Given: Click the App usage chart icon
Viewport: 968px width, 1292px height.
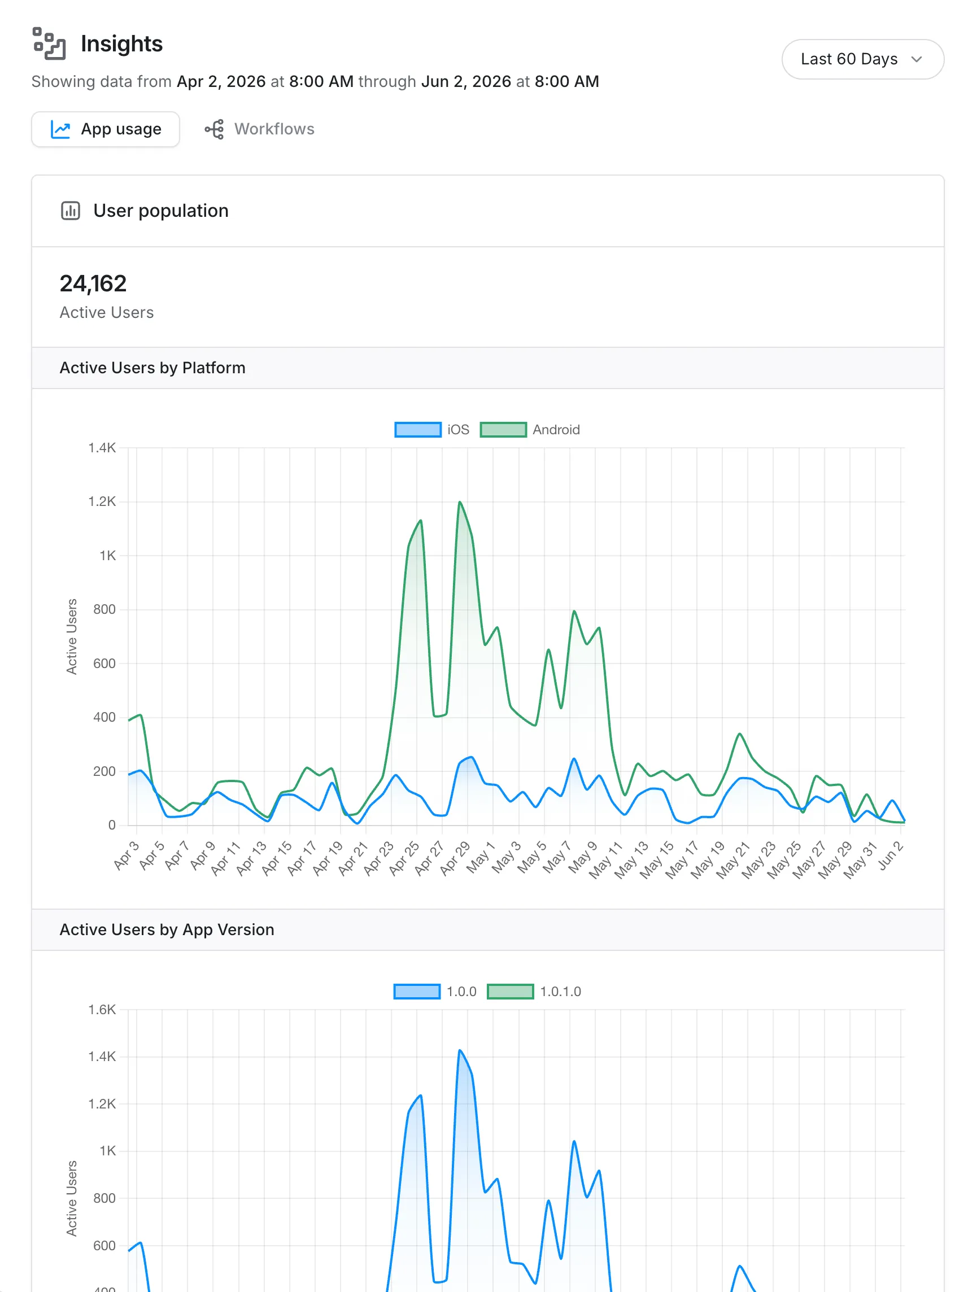Looking at the screenshot, I should point(60,129).
